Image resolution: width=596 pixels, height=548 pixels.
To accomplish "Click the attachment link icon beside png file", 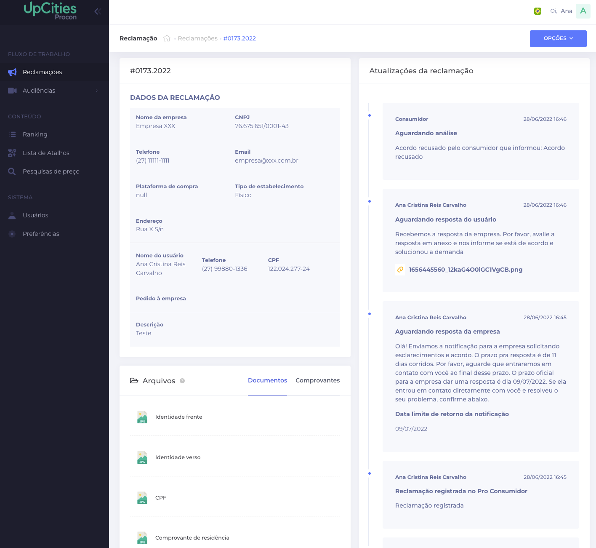I will pos(400,270).
